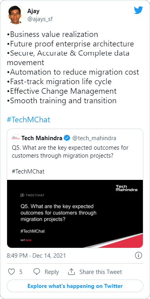Click the Ajay display name

[x=33, y=11]
